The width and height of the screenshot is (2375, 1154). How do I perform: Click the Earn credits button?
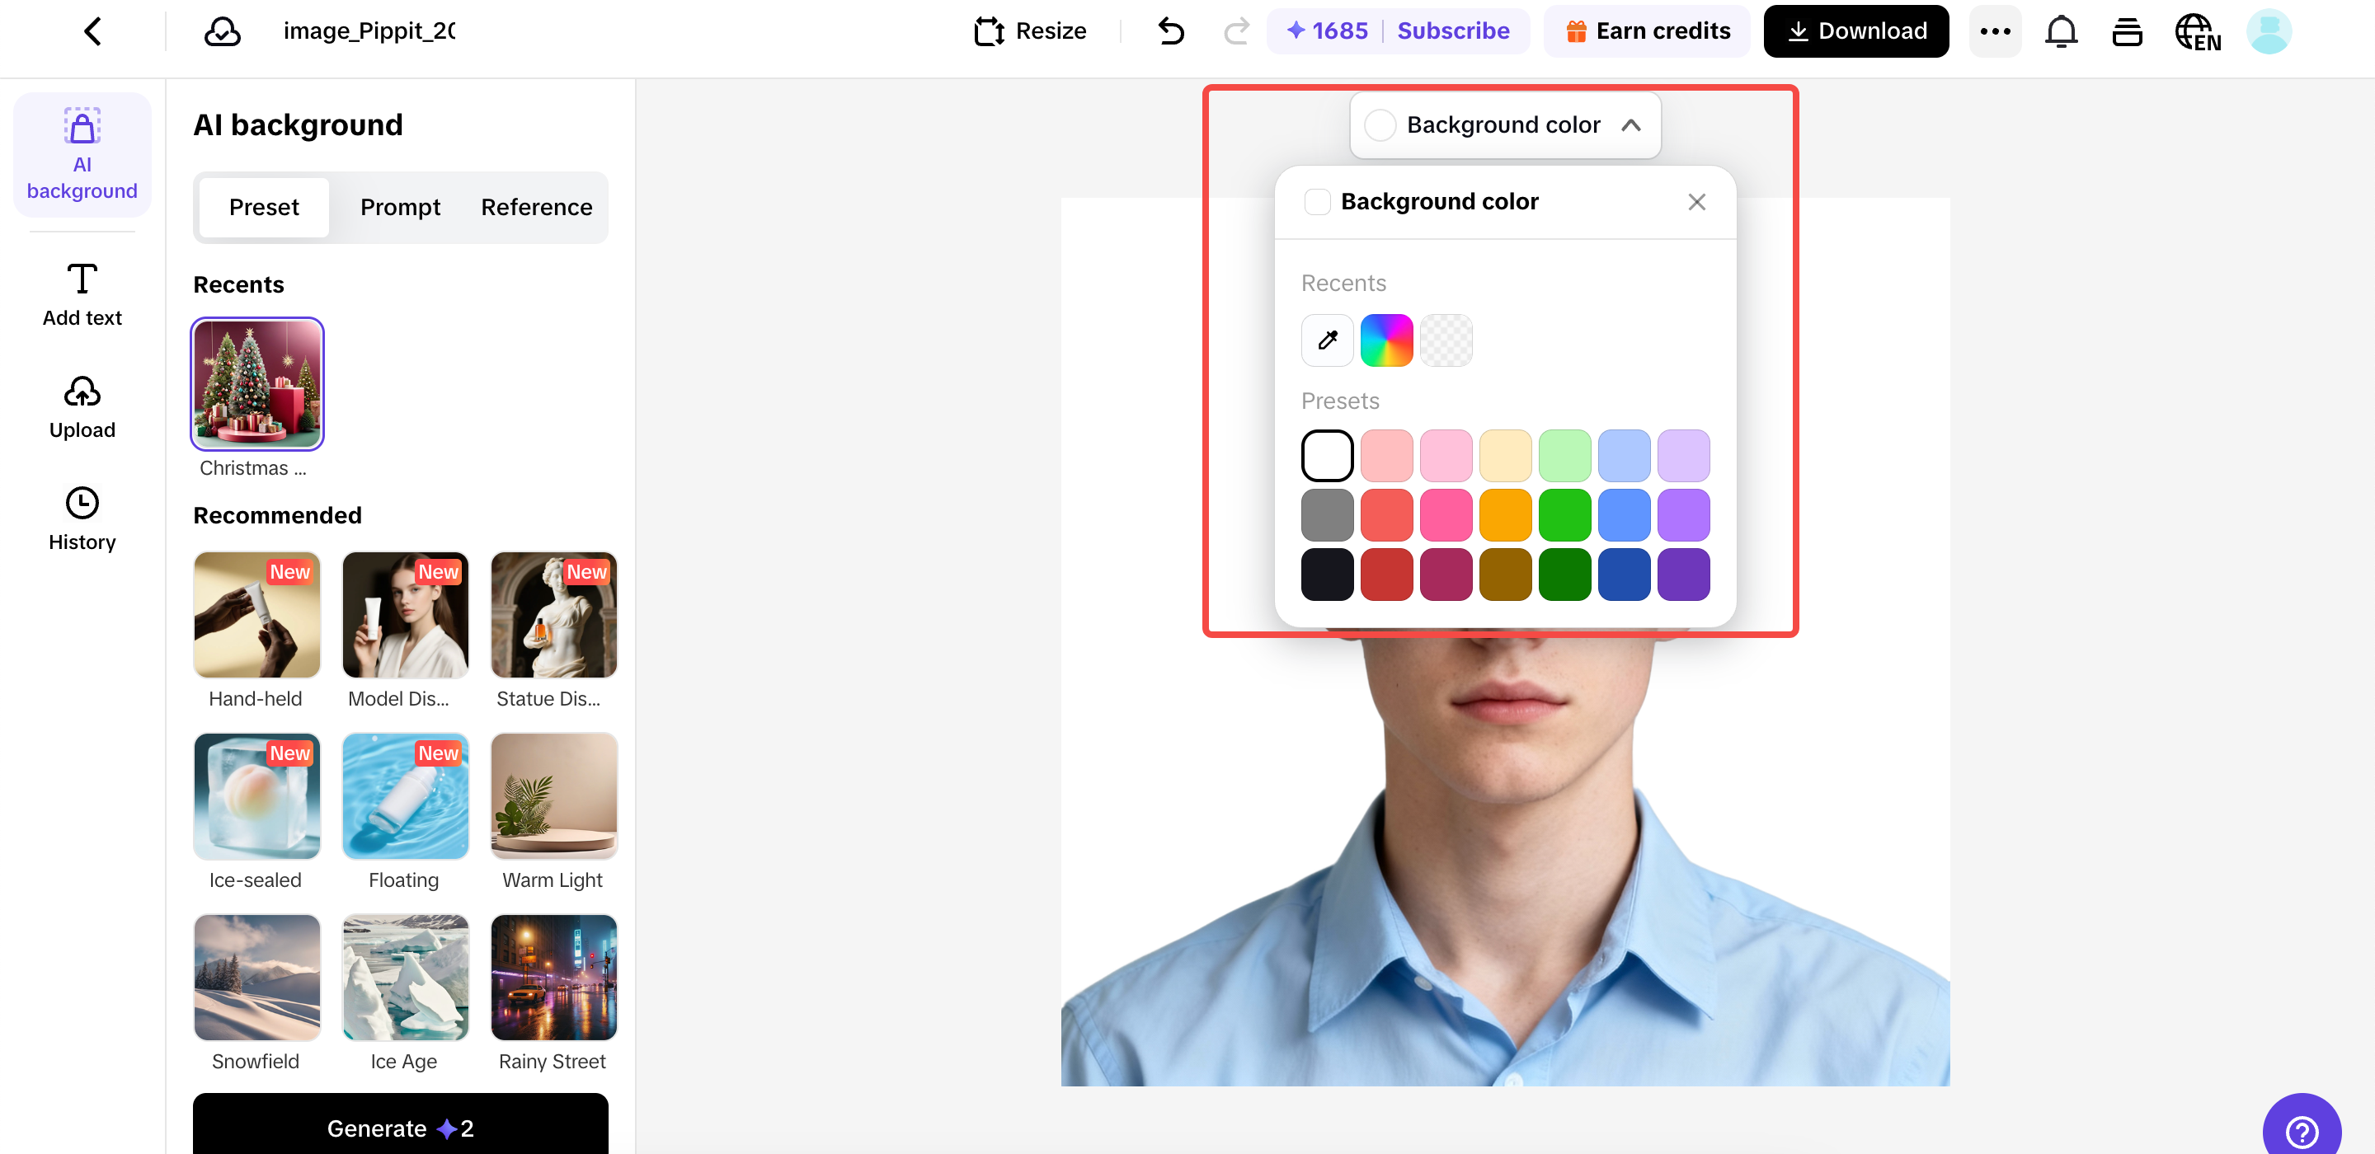pyautogui.click(x=1647, y=31)
